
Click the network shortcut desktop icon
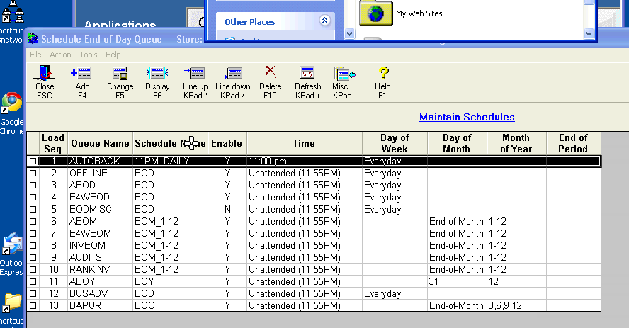point(13,11)
